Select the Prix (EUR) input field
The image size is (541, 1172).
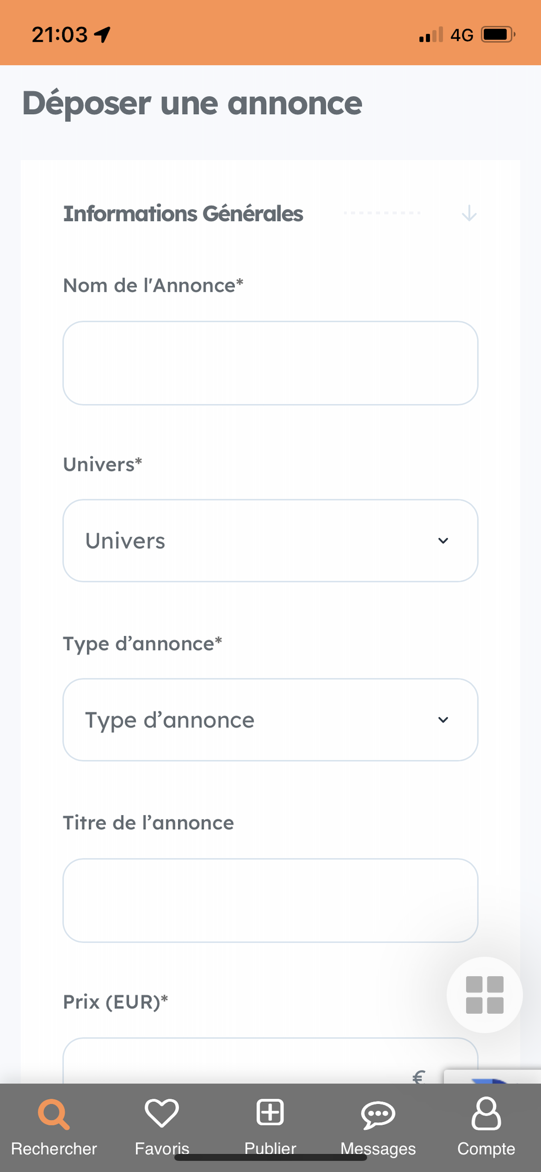coord(270,1060)
